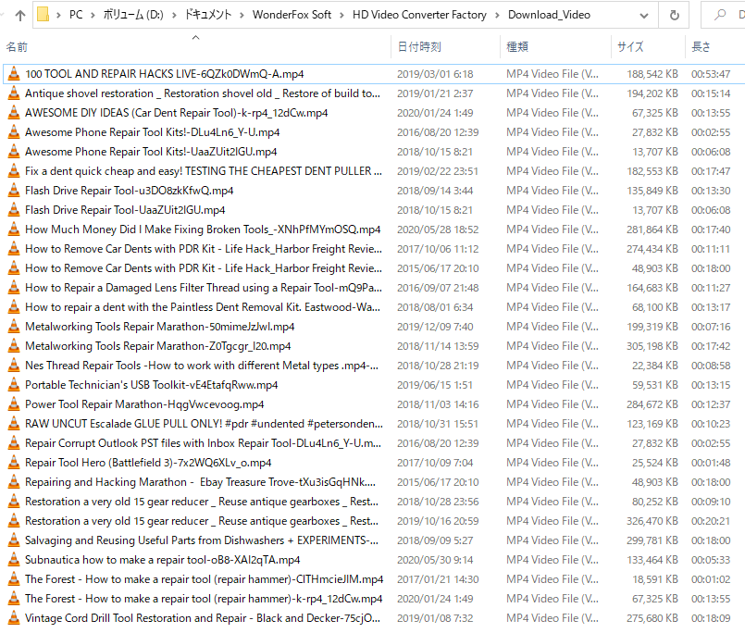This screenshot has height=633, width=745.
Task: Click VLC icon of Vintage Cord Drill video
Action: pyautogui.click(x=14, y=618)
